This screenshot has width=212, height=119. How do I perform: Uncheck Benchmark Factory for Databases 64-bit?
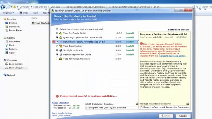[57, 42]
